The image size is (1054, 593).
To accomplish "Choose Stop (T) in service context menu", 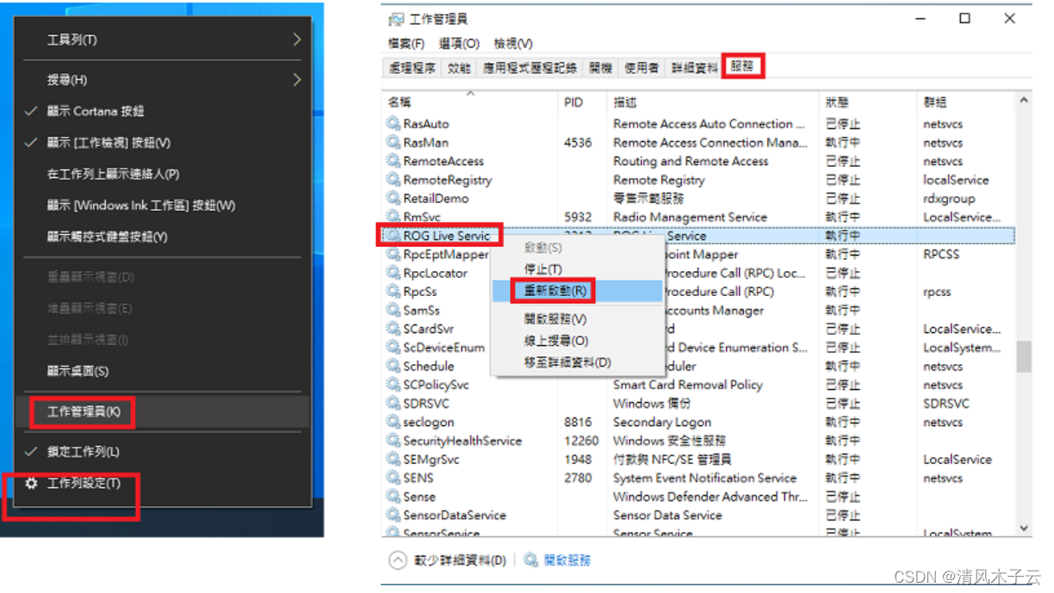I will pyautogui.click(x=543, y=269).
